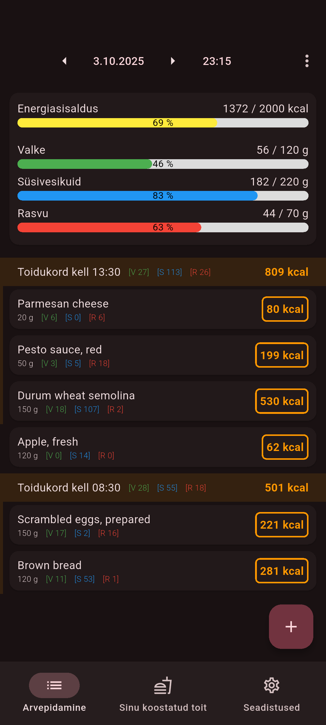Open the Durum wheat semolina entry
Image resolution: width=326 pixels, height=725 pixels.
click(121, 401)
